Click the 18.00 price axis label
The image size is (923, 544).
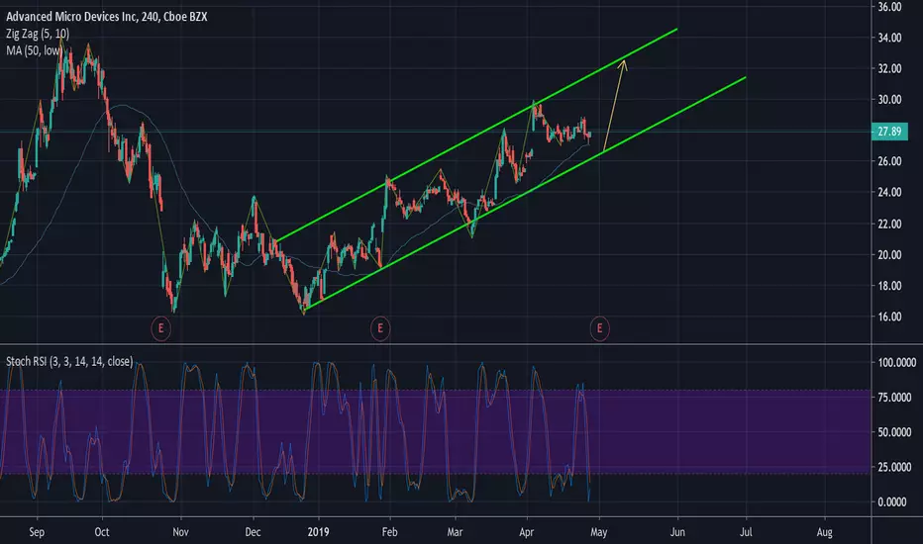pyautogui.click(x=889, y=286)
